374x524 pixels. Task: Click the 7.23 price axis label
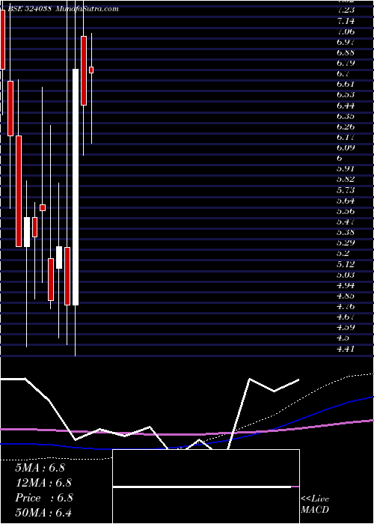point(346,10)
